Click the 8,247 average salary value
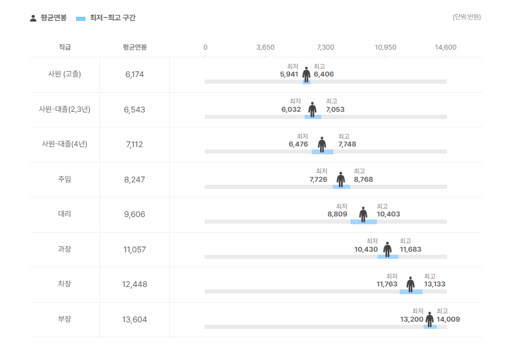Image resolution: width=511 pixels, height=345 pixels. (135, 179)
